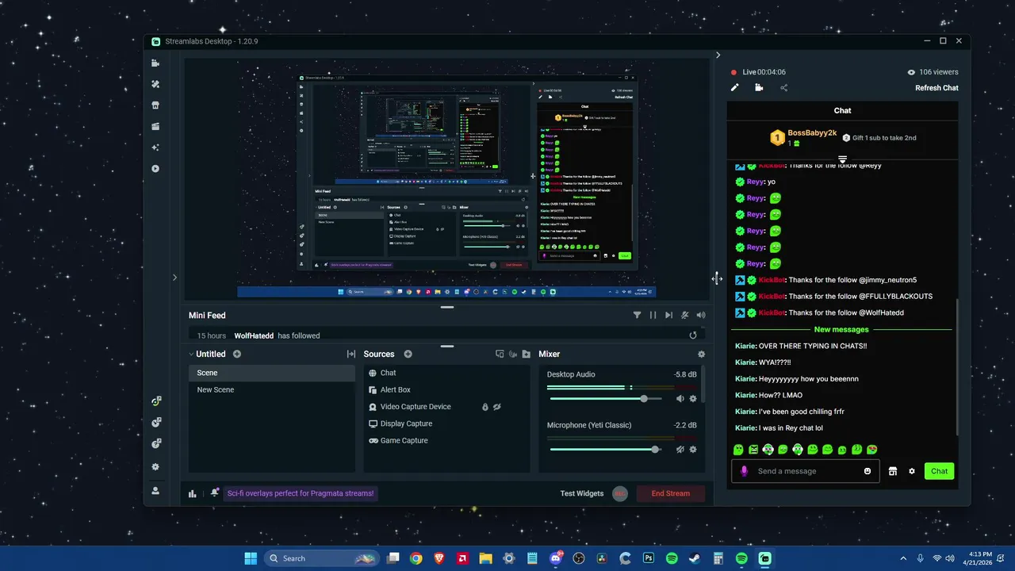Viewport: 1015px width, 571px height.
Task: Click the share stream icon
Action: coord(784,88)
